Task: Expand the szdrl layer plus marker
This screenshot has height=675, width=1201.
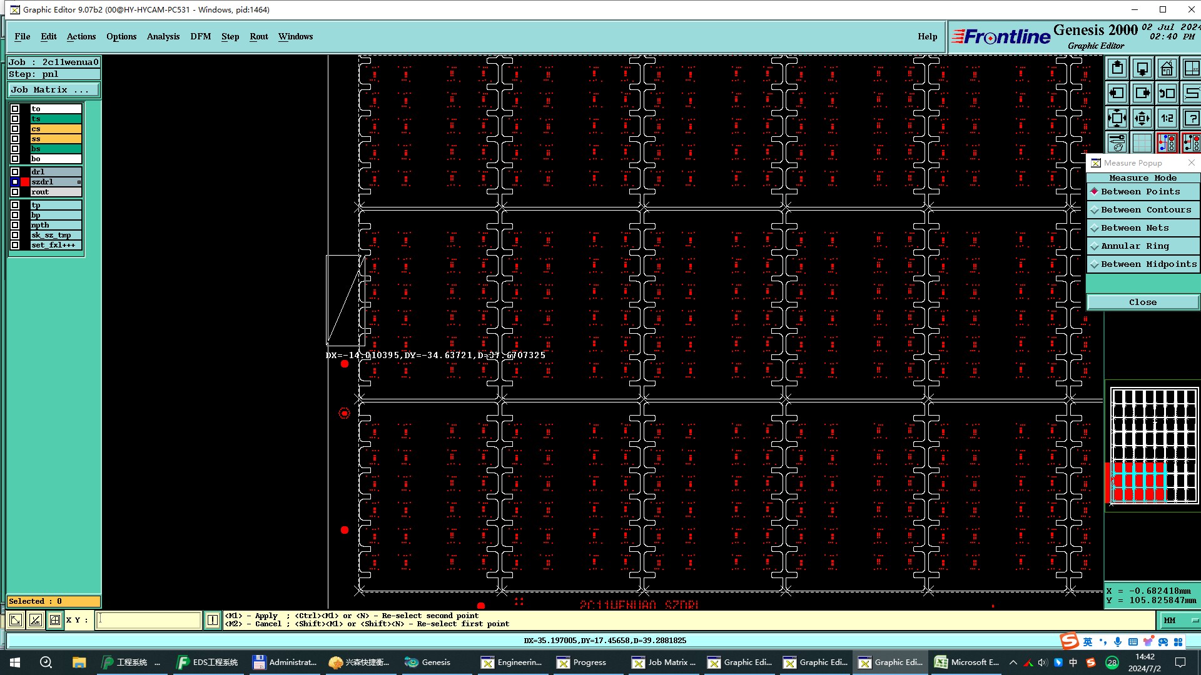Action: (x=79, y=182)
